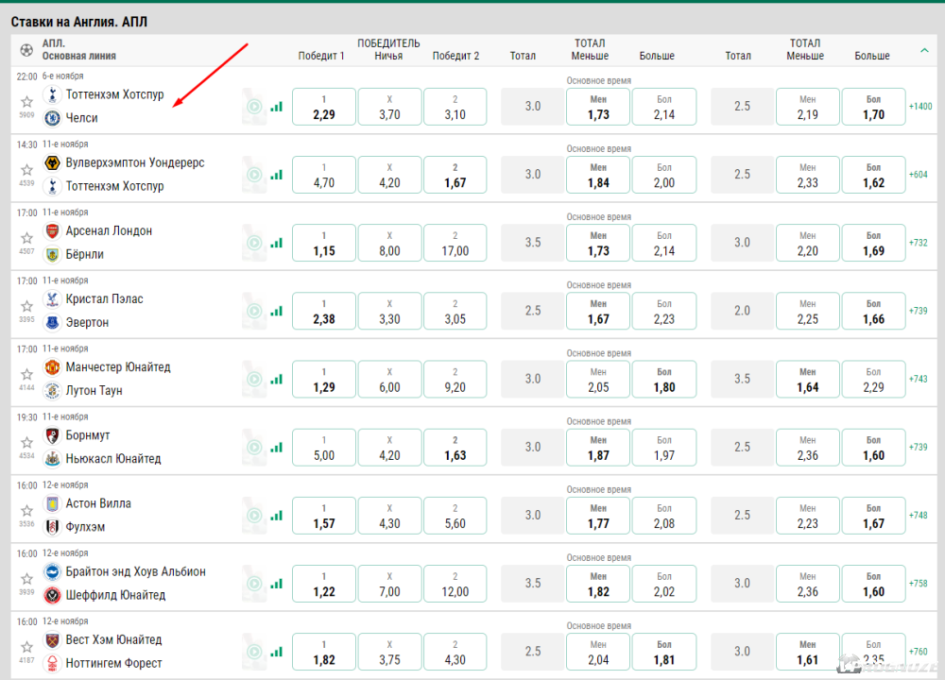Open the Лутон Таун team name link
The image size is (945, 680).
point(94,390)
